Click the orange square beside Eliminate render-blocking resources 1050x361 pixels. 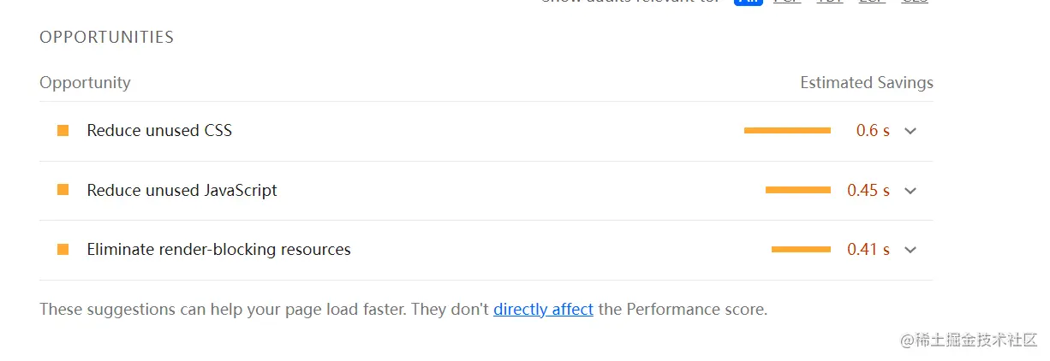coord(63,250)
